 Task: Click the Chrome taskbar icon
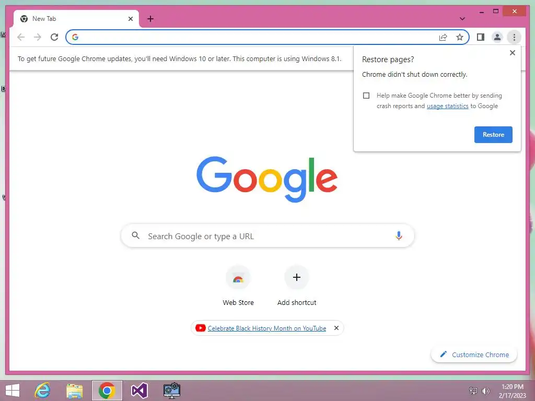pos(107,391)
